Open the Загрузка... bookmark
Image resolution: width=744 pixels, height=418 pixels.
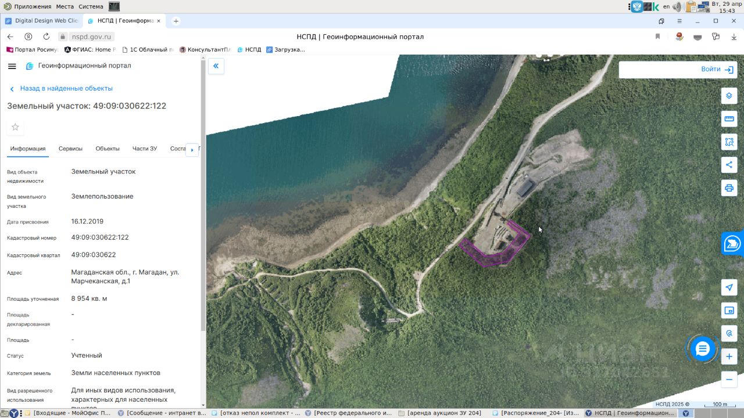click(285, 50)
